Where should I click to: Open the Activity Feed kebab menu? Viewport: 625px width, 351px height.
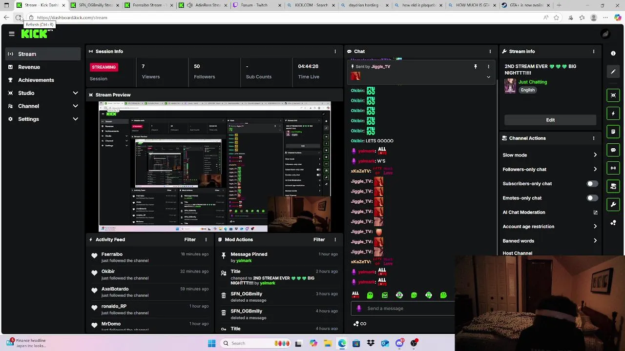[206, 239]
